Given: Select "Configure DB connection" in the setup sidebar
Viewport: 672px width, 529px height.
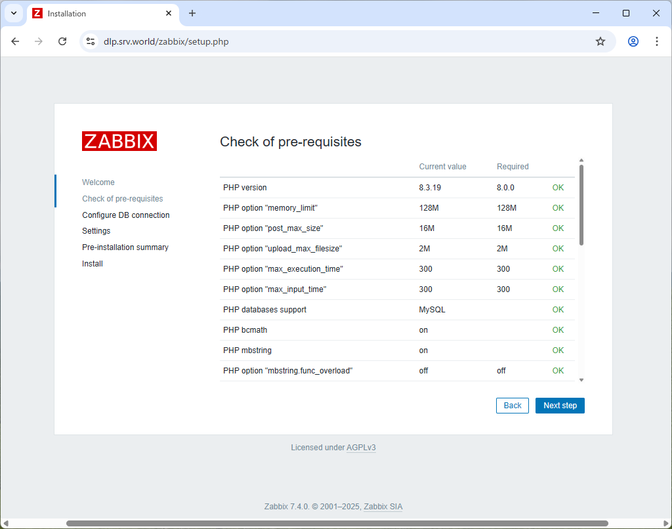Looking at the screenshot, I should pyautogui.click(x=125, y=215).
